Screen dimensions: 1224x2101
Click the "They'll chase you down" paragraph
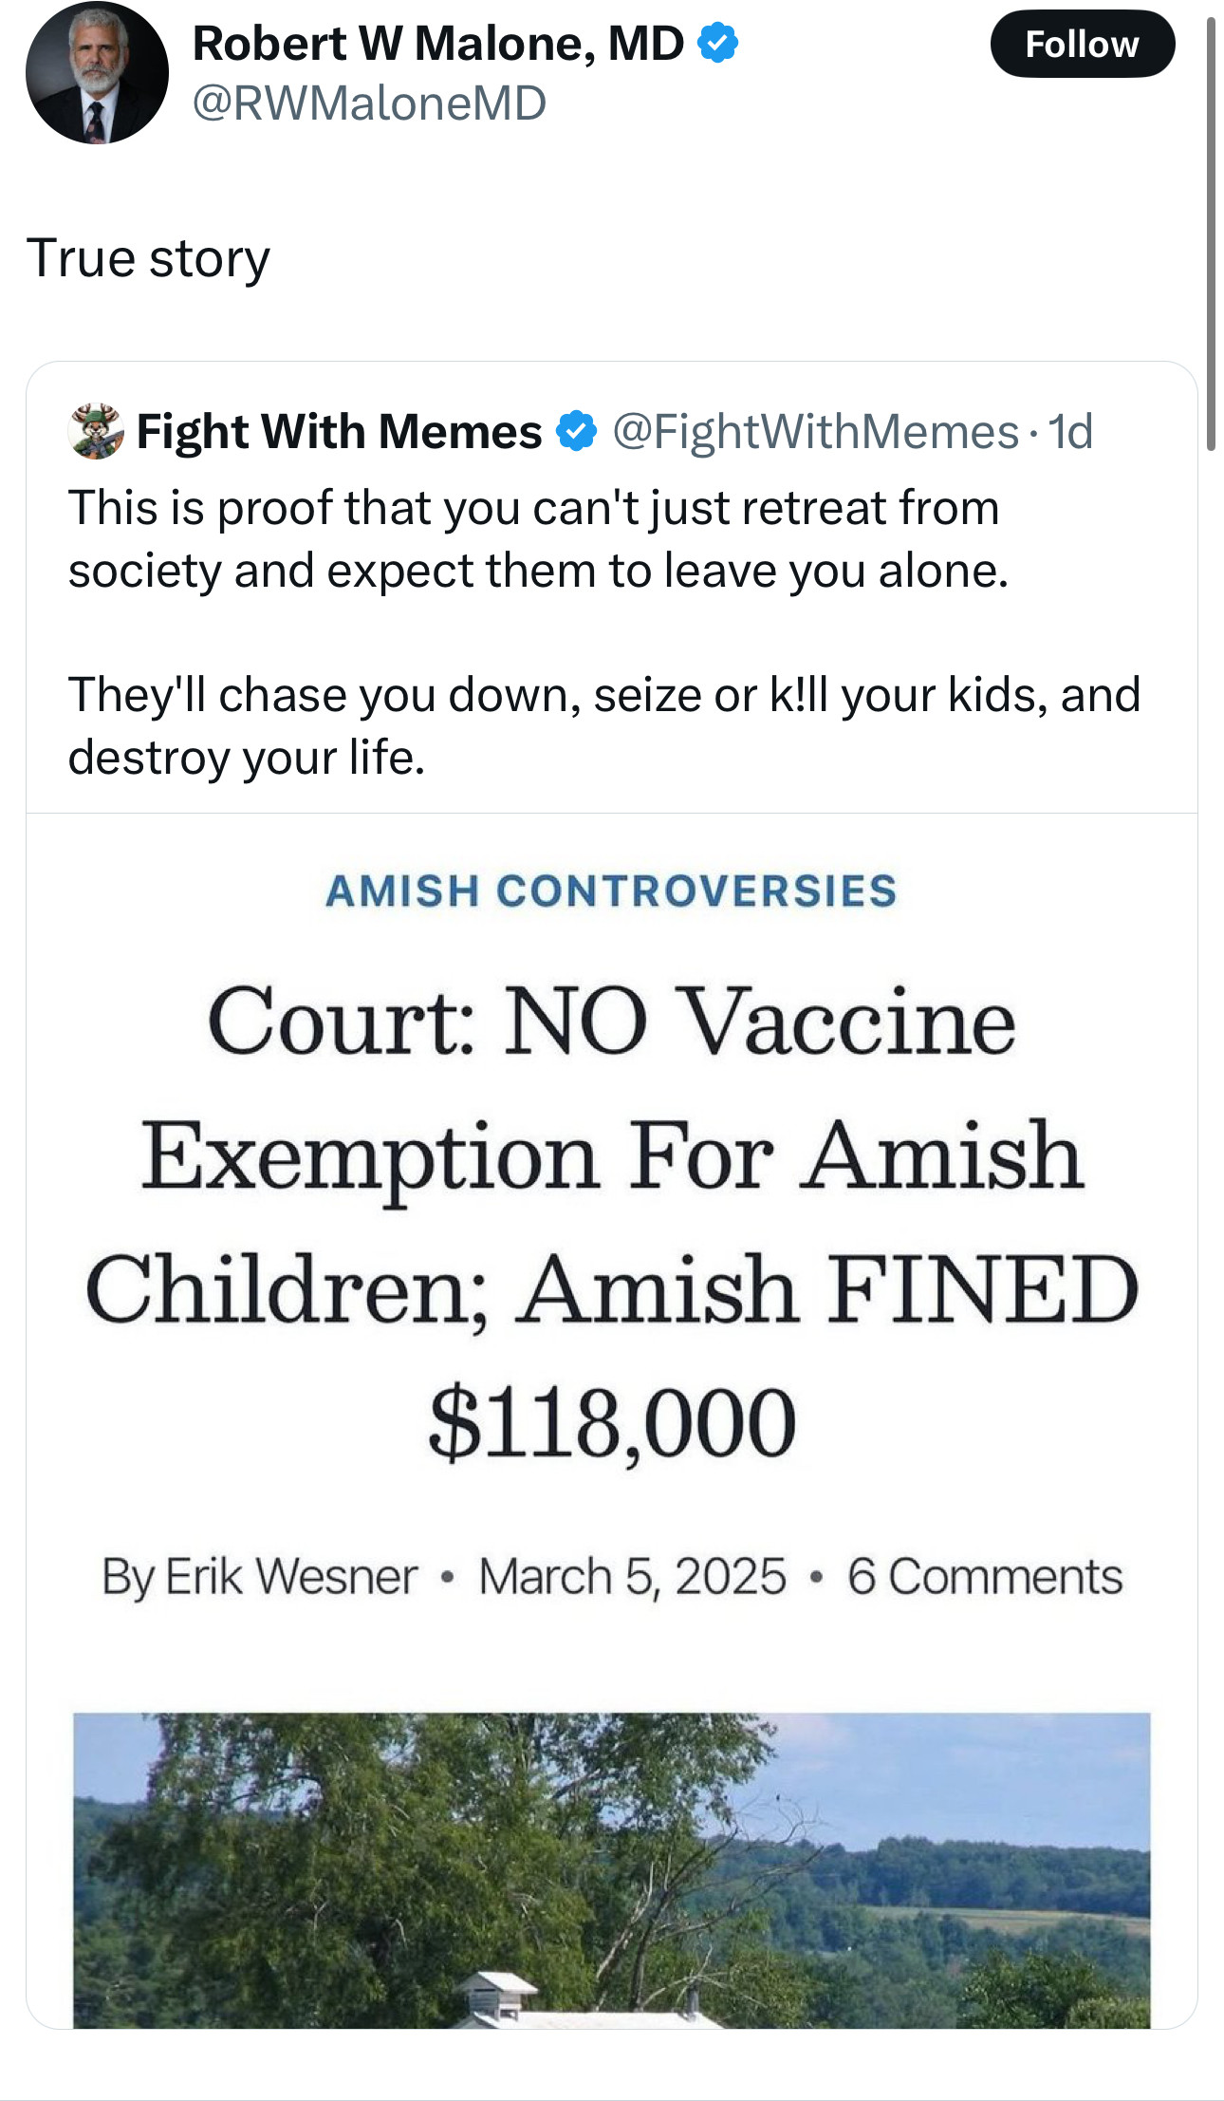(x=603, y=725)
